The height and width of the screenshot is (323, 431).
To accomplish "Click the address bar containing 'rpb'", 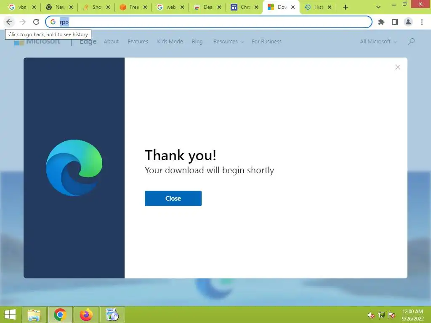I will pyautogui.click(x=209, y=22).
